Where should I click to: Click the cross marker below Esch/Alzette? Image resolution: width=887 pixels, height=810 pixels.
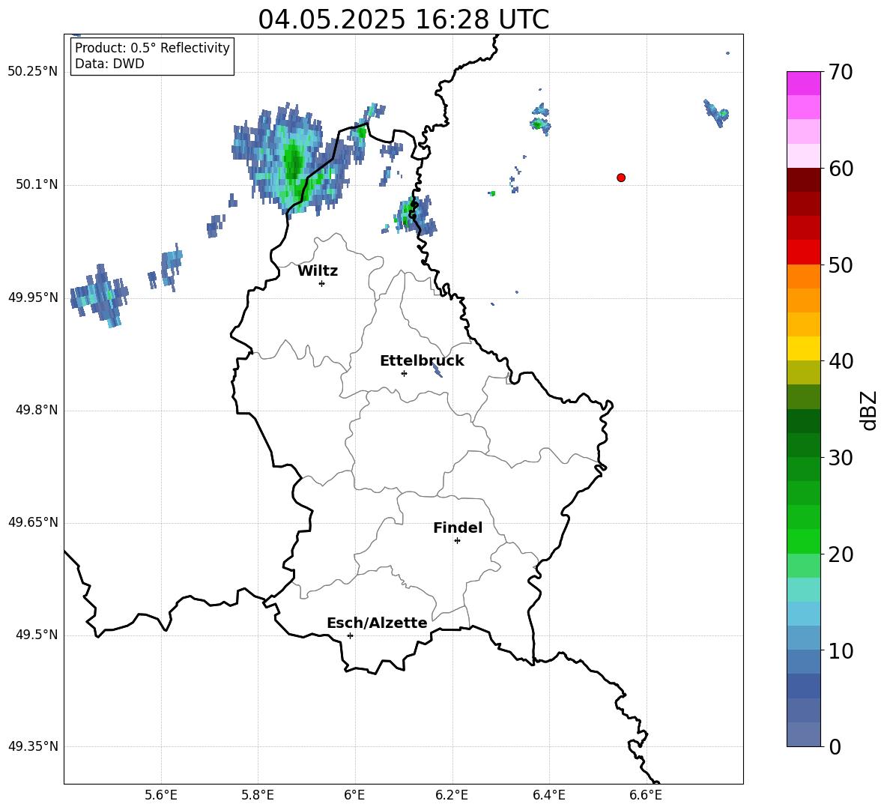click(350, 635)
